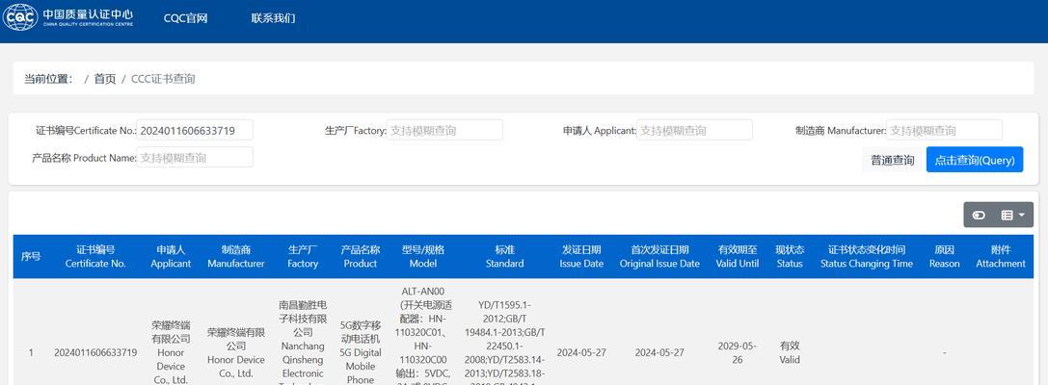
Task: Select applicant cell 荣耀终端有限公司 Honor Device Co., Ltd.
Action: (171, 352)
